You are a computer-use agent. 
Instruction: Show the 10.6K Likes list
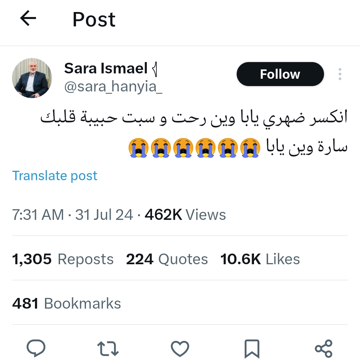[260, 259]
